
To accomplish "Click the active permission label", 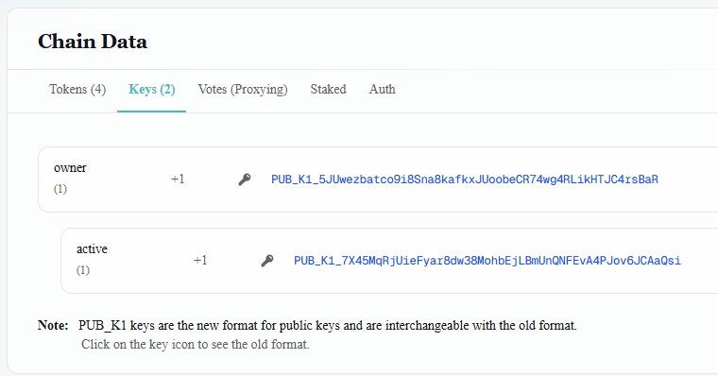I will pos(92,248).
